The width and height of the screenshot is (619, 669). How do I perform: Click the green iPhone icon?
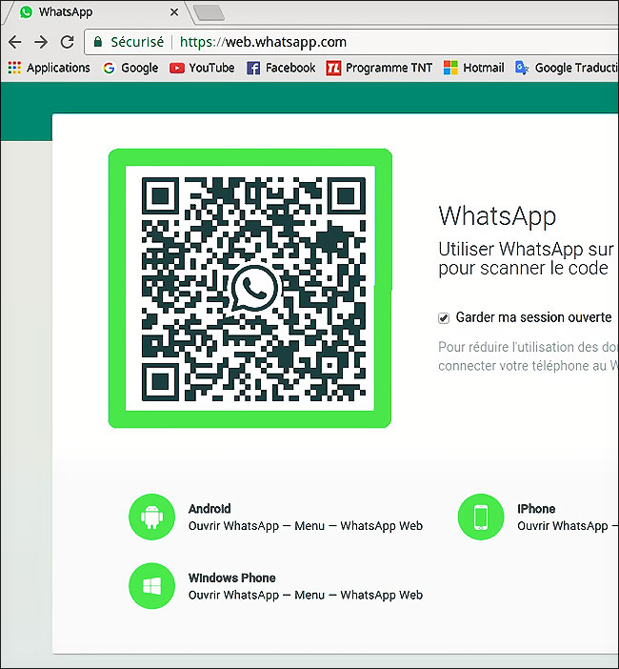click(481, 517)
